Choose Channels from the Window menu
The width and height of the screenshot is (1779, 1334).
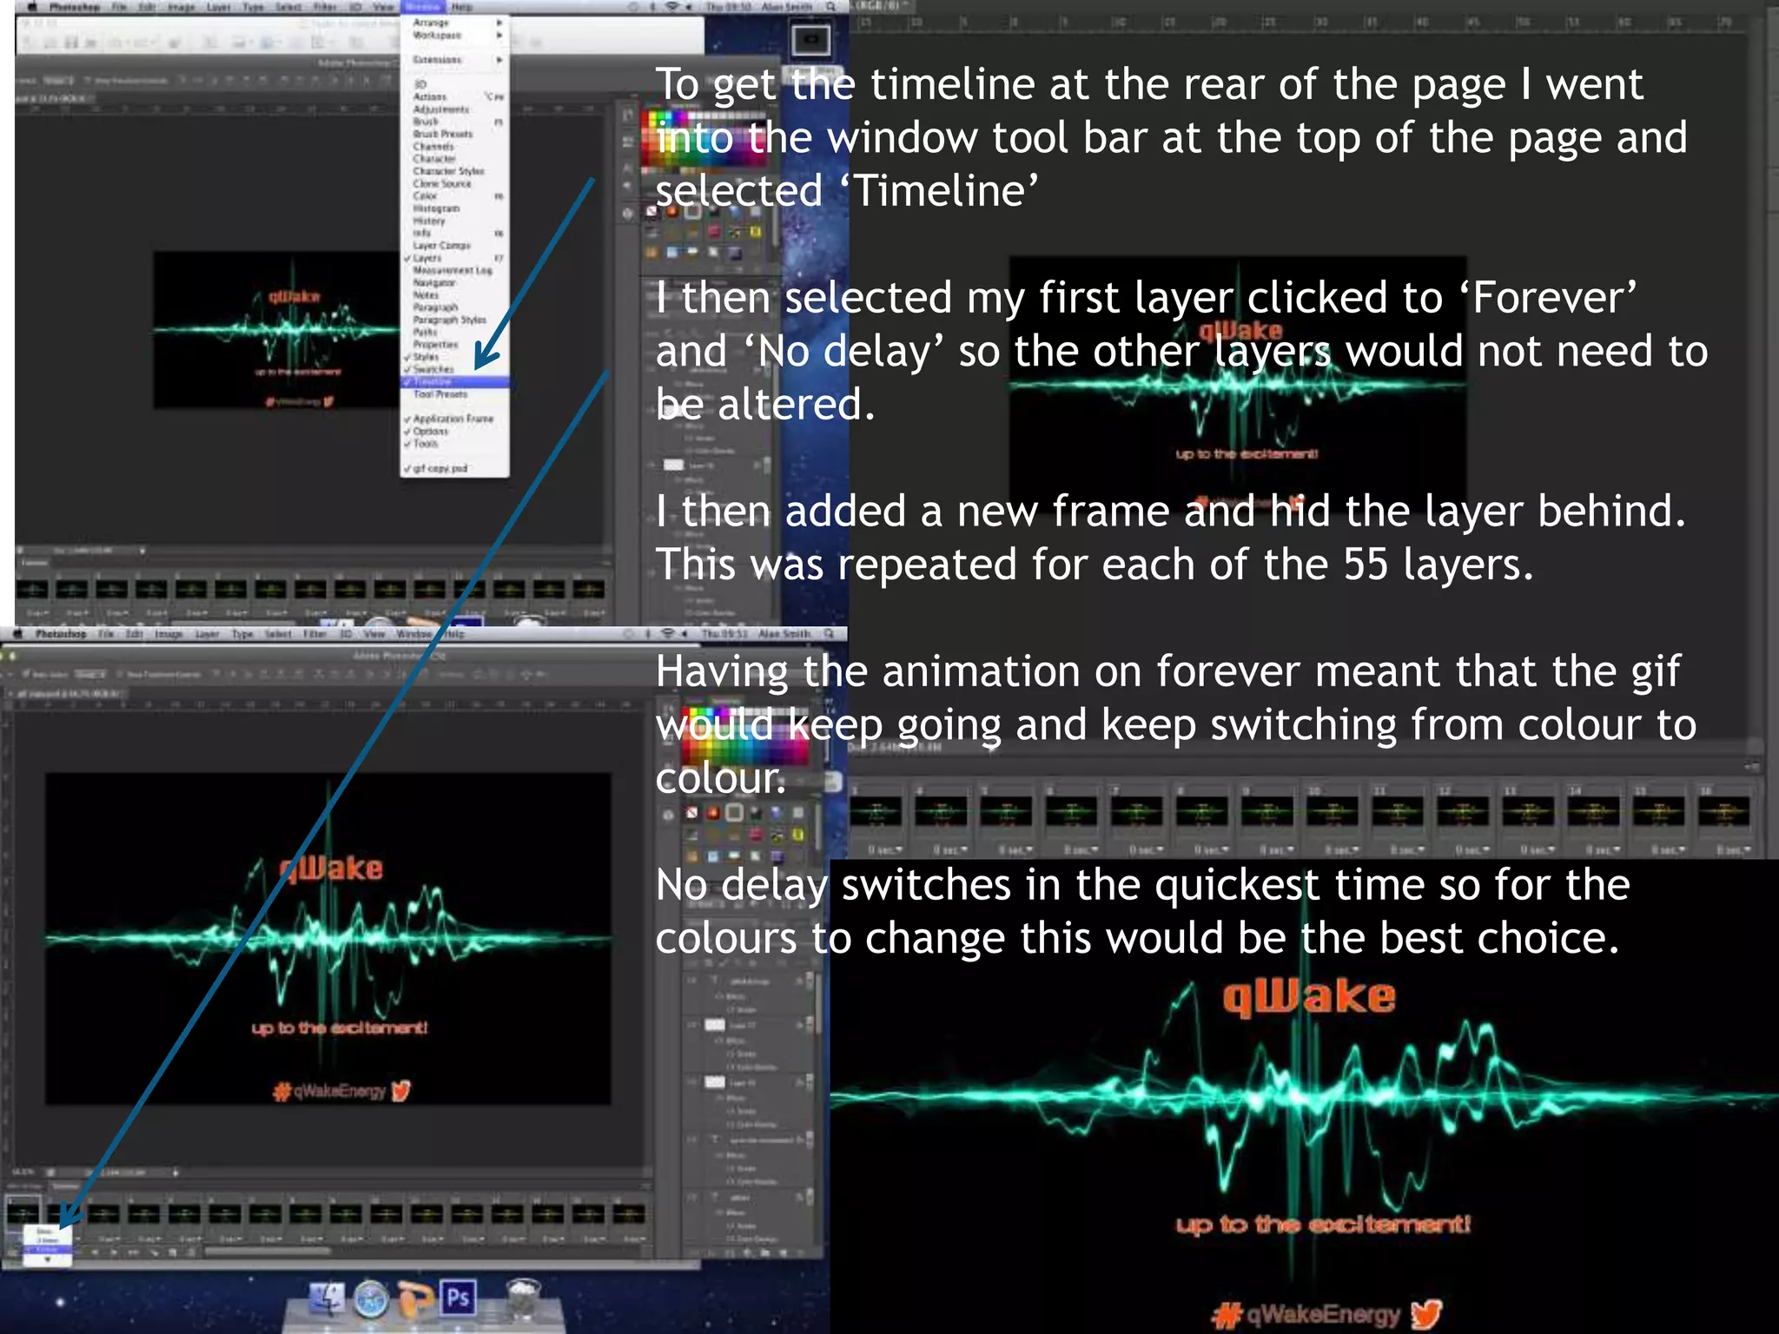[x=433, y=147]
